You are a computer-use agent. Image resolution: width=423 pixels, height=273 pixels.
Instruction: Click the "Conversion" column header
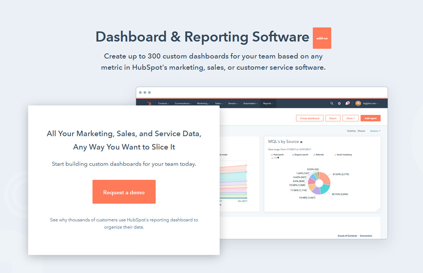[366, 236]
